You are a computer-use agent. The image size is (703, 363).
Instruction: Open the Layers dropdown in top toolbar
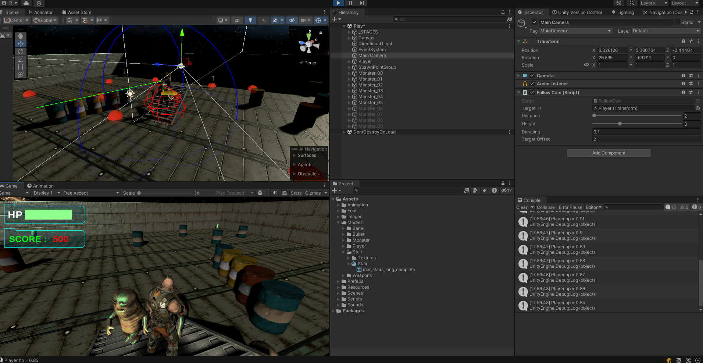[654, 3]
